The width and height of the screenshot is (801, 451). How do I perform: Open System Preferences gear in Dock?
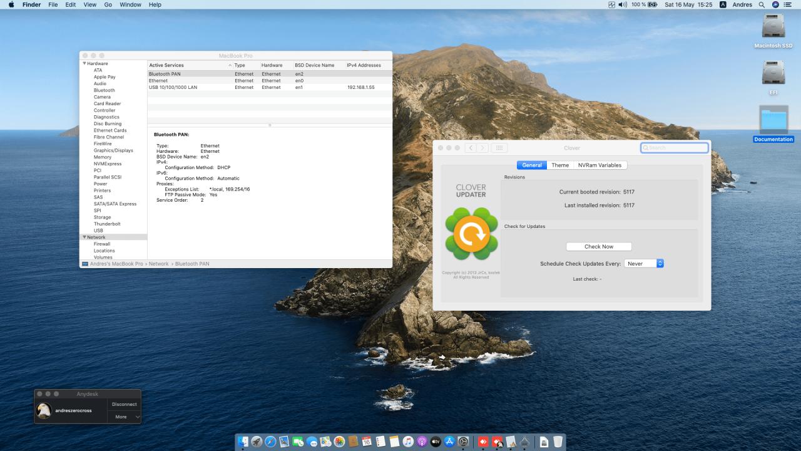coord(463,442)
